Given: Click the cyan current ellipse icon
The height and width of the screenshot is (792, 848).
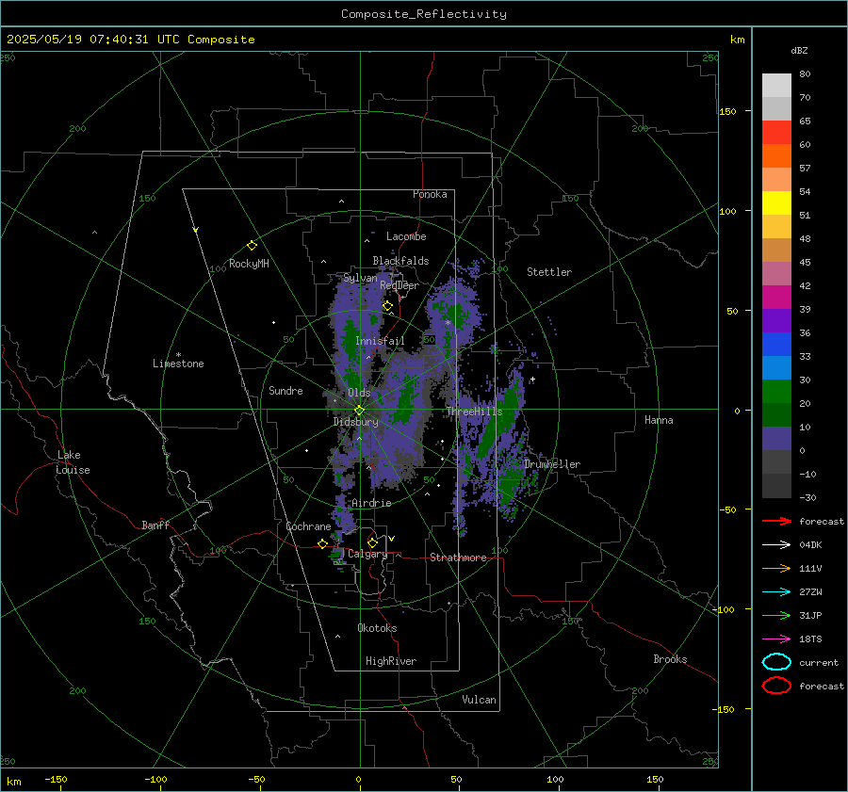Looking at the screenshot, I should [776, 662].
